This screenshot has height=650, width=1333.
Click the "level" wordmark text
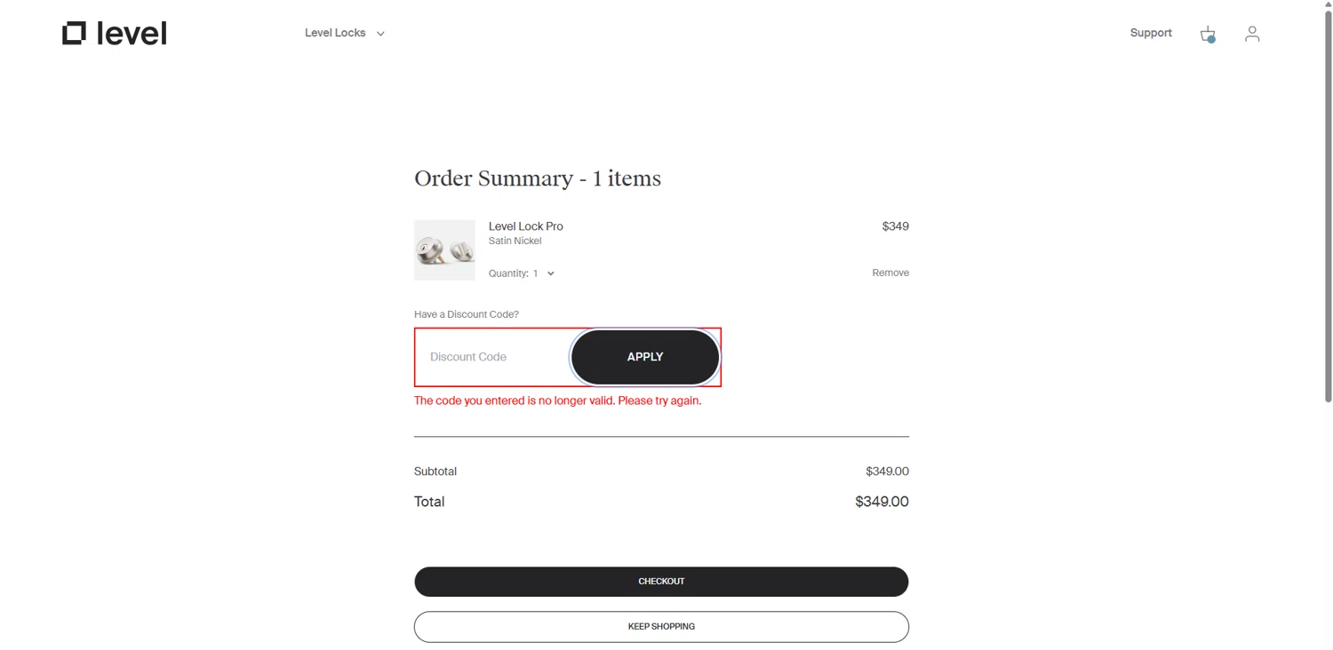(x=132, y=34)
